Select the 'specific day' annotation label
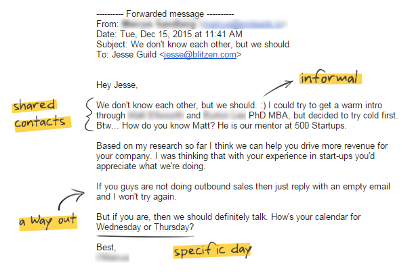 (213, 250)
